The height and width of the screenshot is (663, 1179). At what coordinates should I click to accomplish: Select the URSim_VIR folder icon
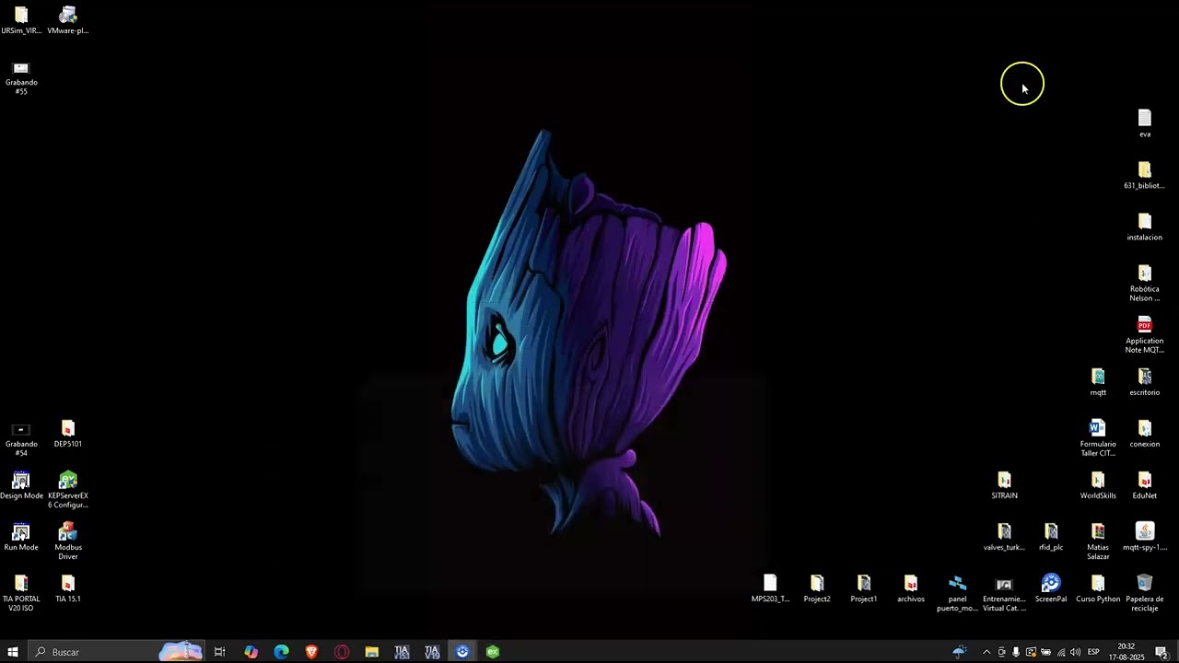click(x=21, y=21)
